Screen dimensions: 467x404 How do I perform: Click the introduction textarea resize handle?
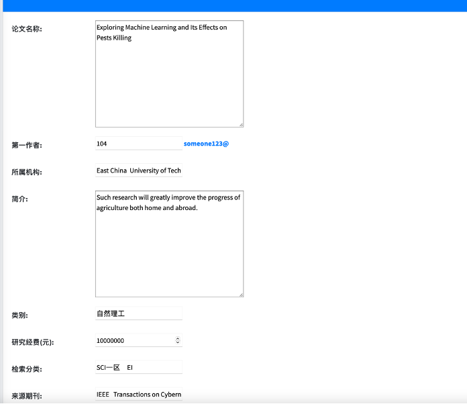[242, 295]
